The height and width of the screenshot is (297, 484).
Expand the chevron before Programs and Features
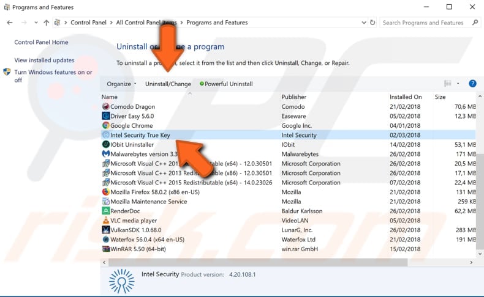click(181, 23)
